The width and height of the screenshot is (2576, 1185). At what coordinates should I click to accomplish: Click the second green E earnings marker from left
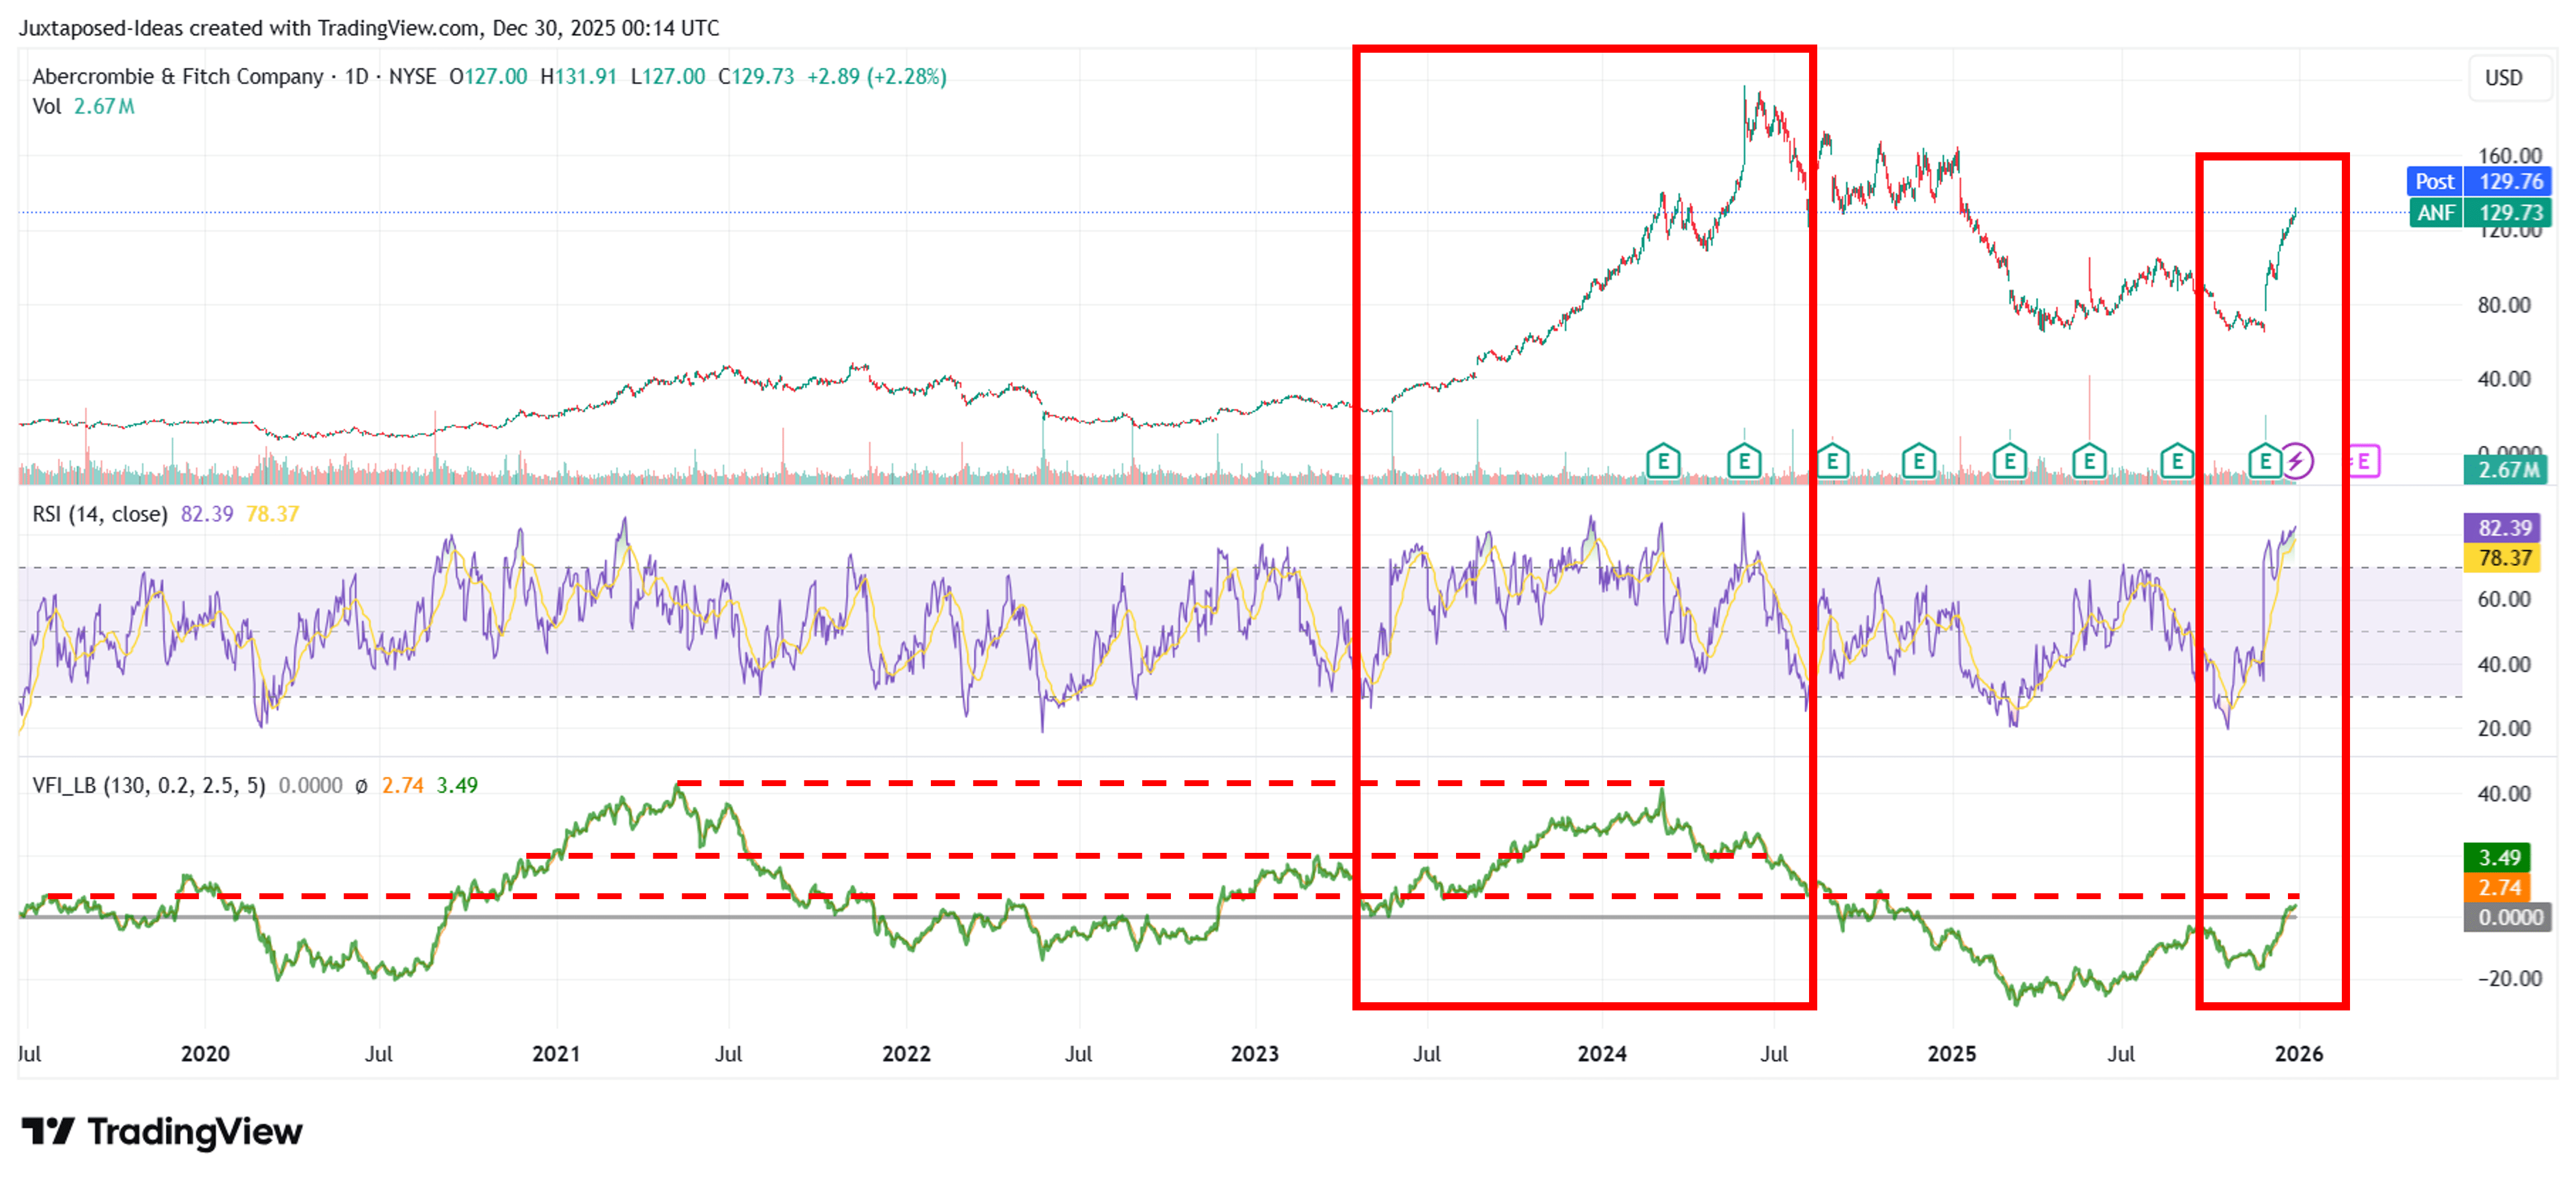click(x=1744, y=462)
